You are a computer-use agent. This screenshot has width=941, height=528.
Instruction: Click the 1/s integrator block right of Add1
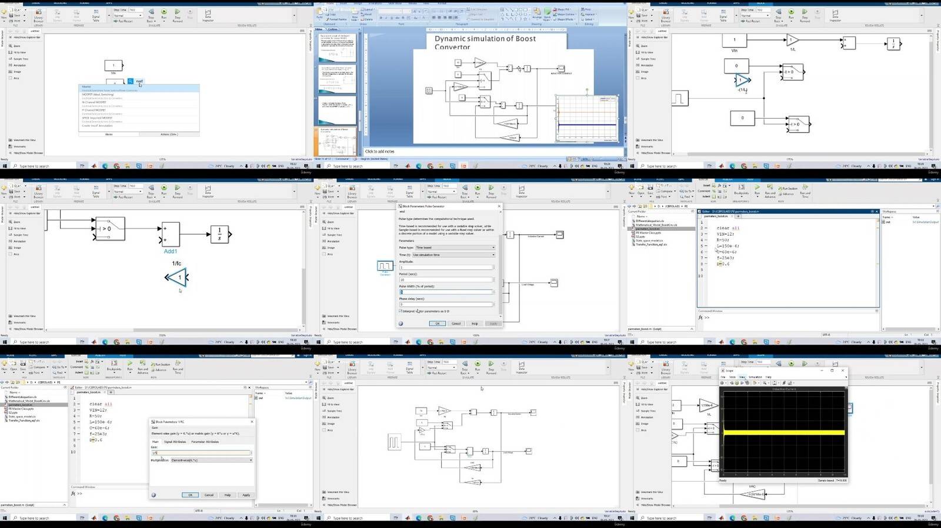(x=219, y=234)
